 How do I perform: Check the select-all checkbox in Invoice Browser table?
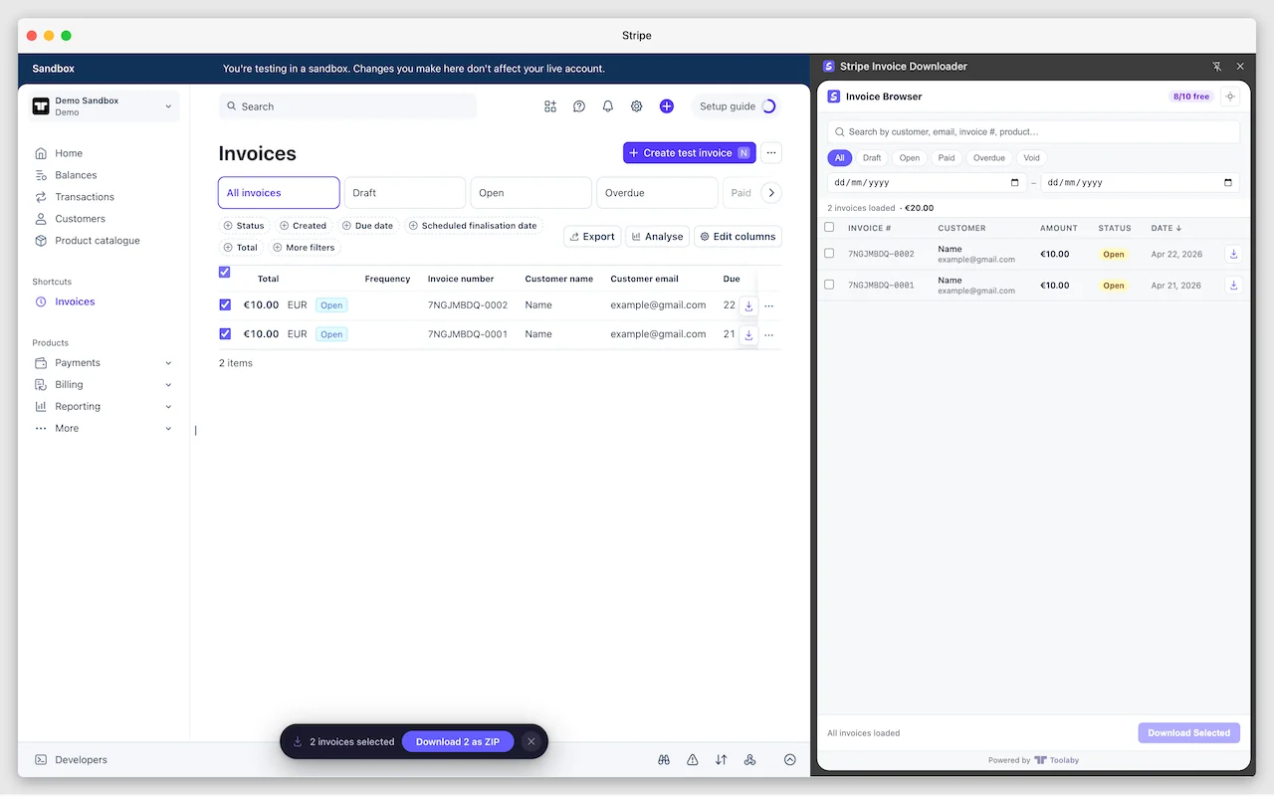coord(829,227)
